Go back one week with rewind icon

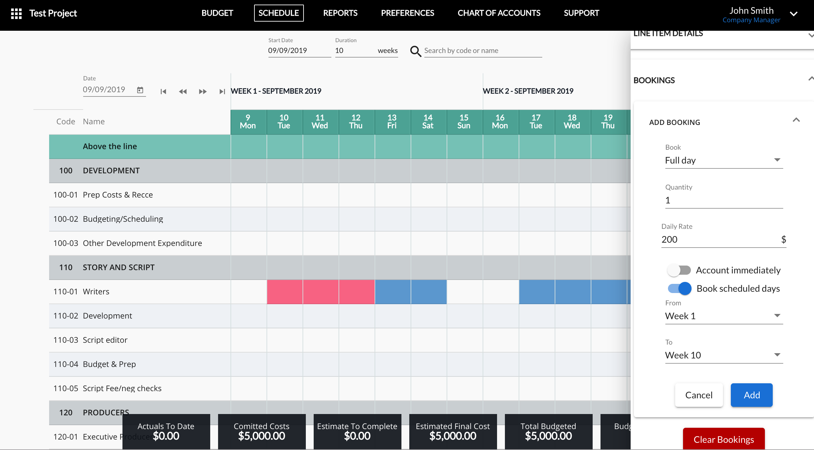click(x=183, y=92)
